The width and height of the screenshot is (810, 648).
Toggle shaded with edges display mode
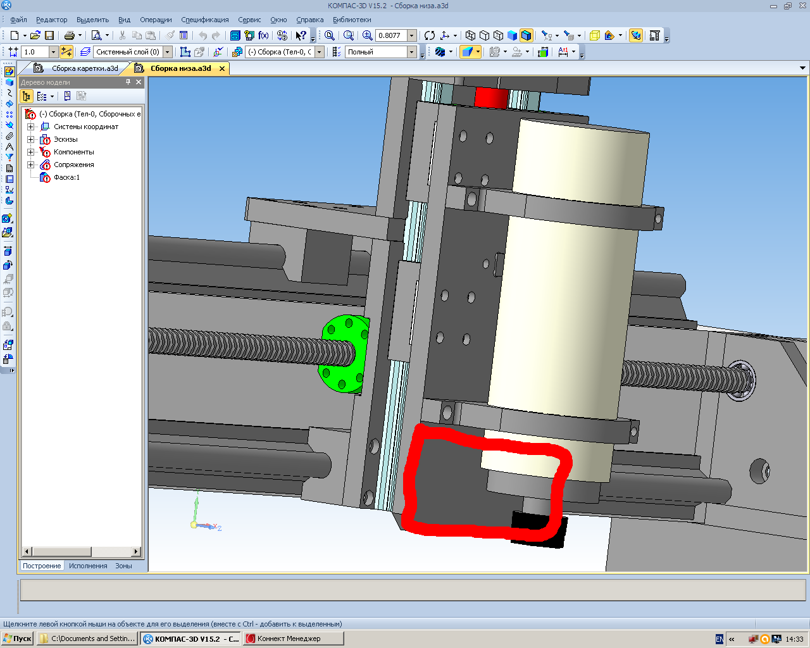pos(526,35)
